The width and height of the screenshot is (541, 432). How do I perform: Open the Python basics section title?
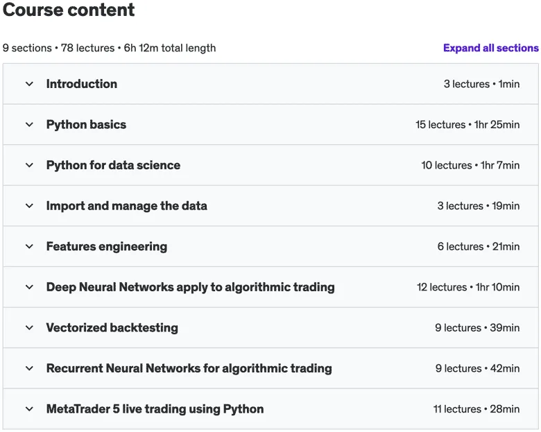(x=86, y=125)
